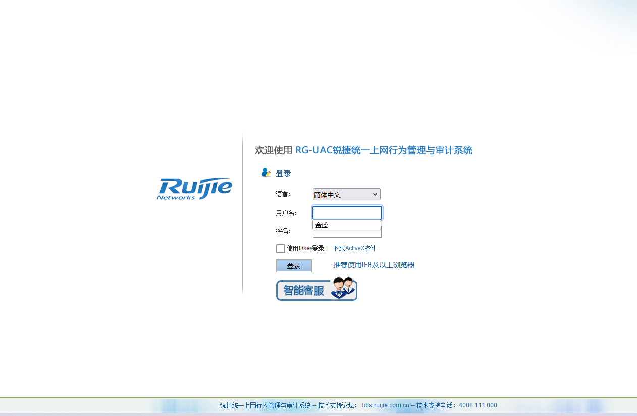Focus the 用户名 username input field
The height and width of the screenshot is (416, 637).
click(x=347, y=213)
